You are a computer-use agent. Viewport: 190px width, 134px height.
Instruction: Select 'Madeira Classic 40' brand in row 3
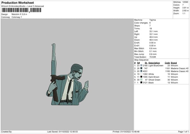pyautogui.click(x=180, y=71)
